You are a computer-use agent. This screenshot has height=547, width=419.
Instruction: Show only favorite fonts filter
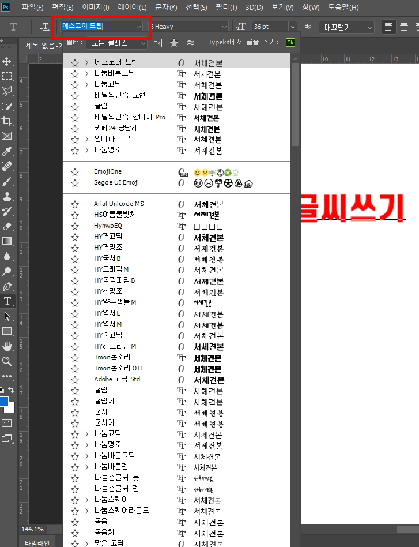pos(174,43)
